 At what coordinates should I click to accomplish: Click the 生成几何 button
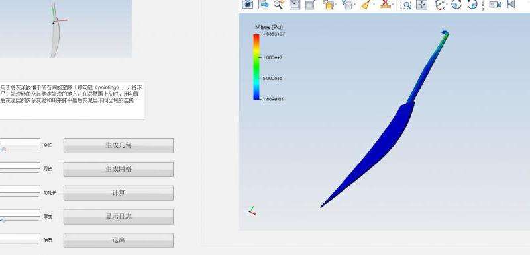click(119, 145)
